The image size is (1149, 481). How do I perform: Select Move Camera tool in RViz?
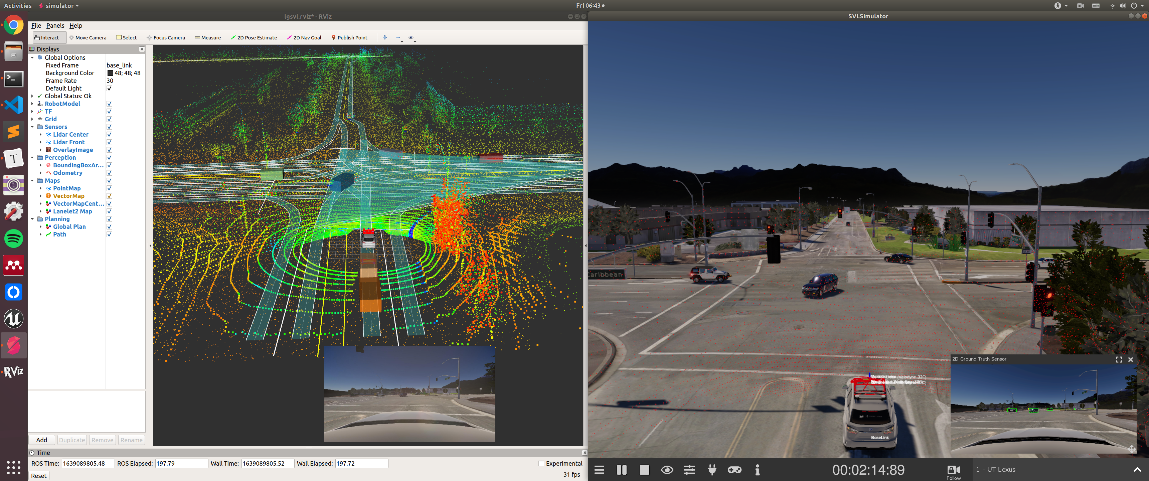88,37
